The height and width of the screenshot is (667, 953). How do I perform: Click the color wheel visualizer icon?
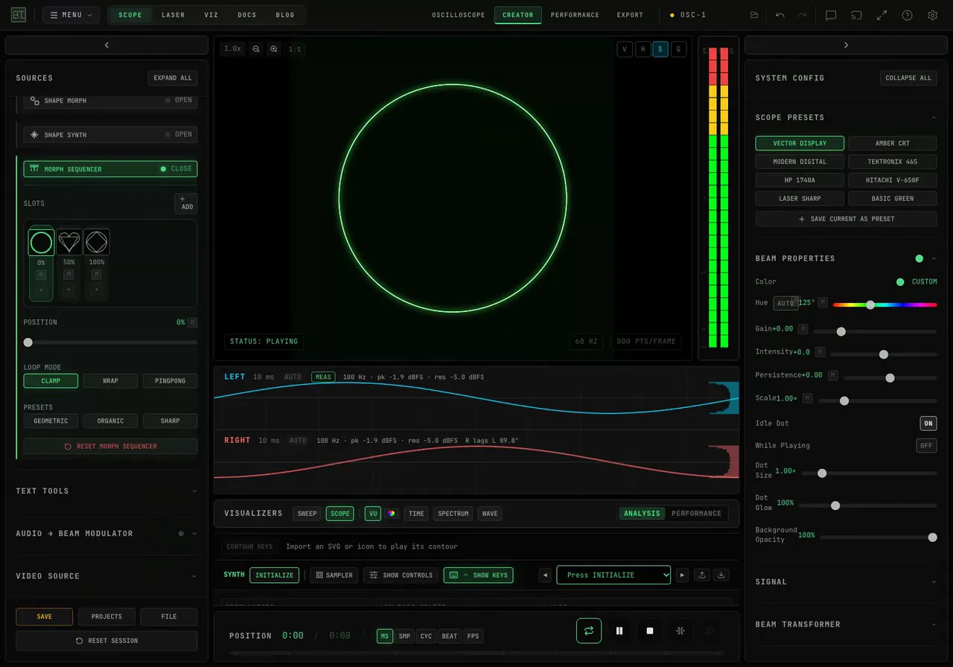(x=391, y=514)
